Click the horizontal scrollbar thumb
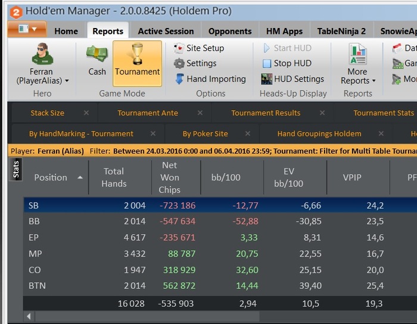417x324 pixels. (x=147, y=316)
